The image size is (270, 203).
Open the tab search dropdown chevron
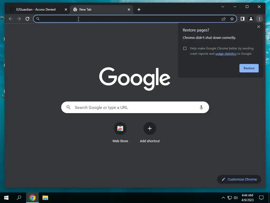coord(223,7)
